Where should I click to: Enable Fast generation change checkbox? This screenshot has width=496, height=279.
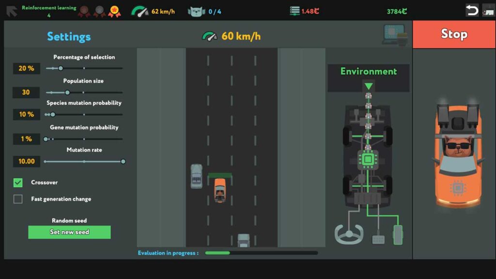pos(18,199)
